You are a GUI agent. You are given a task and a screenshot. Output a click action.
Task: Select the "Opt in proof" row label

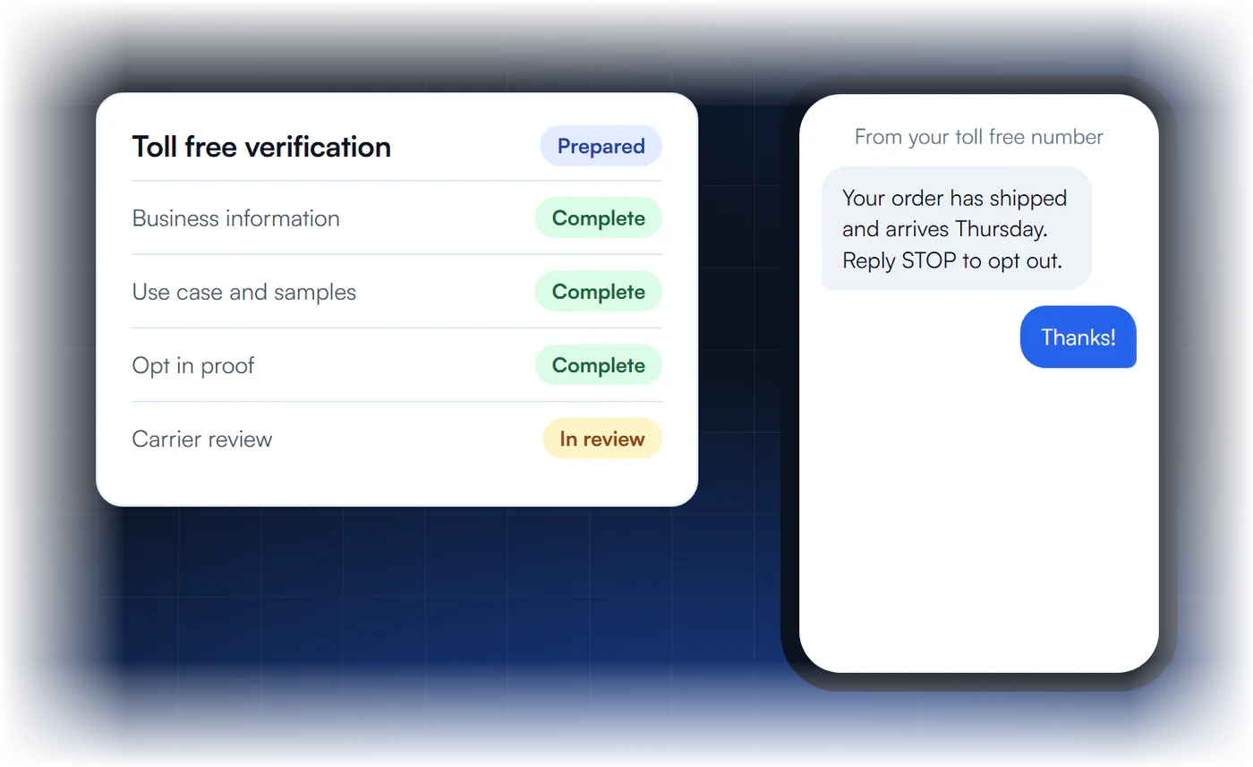click(x=193, y=365)
